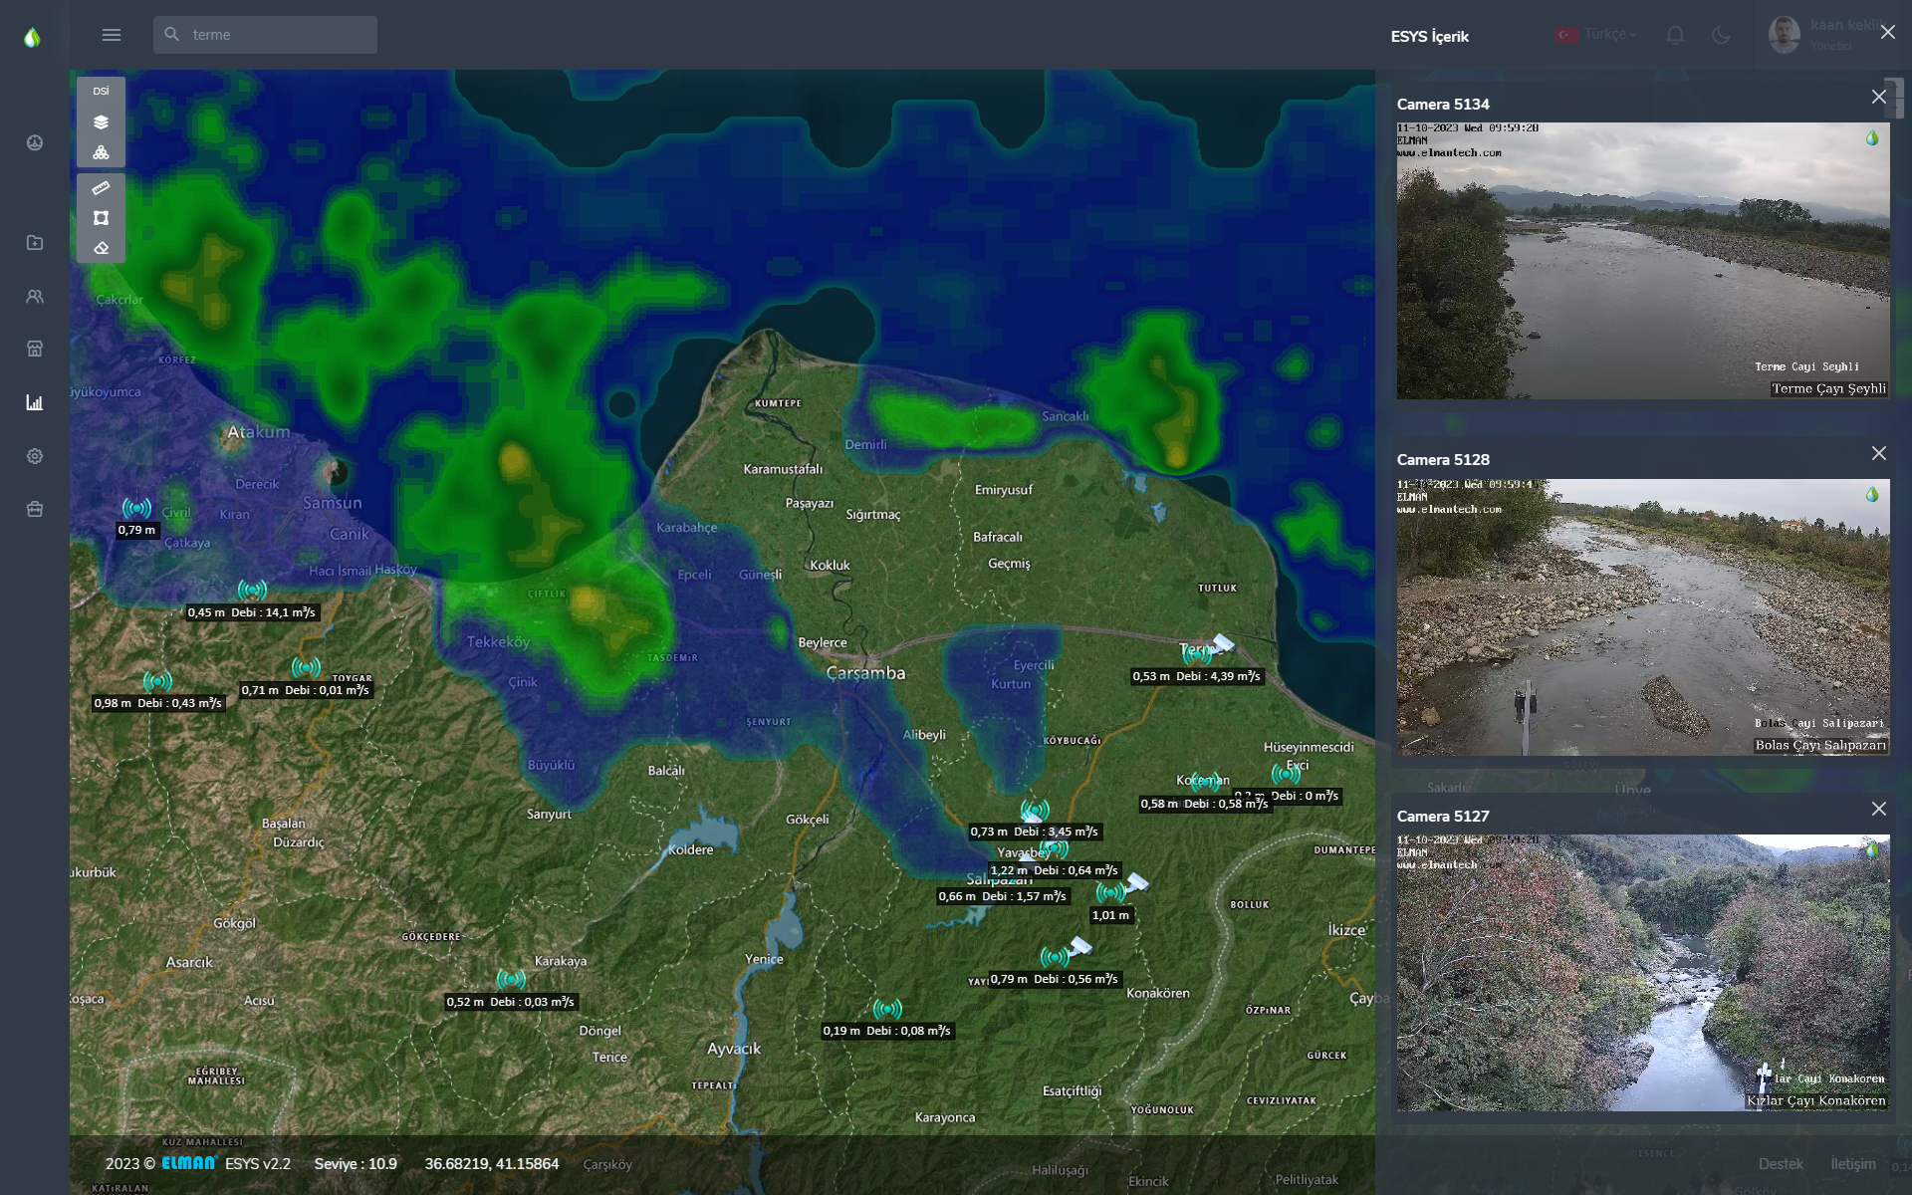
Task: Open the map layers tool
Action: coord(101,122)
